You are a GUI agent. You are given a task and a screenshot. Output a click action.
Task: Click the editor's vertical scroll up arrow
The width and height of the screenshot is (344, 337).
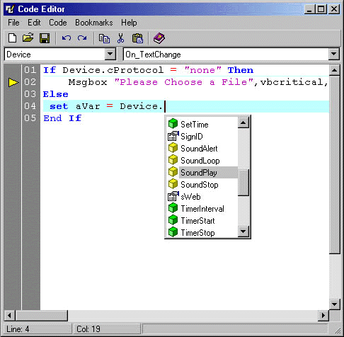coord(334,70)
